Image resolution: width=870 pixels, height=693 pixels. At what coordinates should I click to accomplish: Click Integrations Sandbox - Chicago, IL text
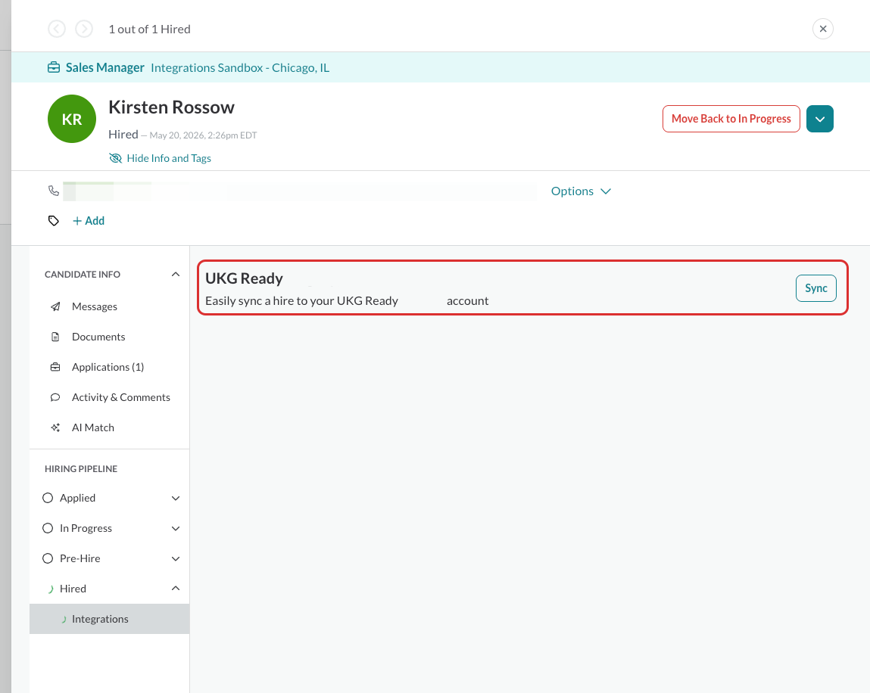240,67
